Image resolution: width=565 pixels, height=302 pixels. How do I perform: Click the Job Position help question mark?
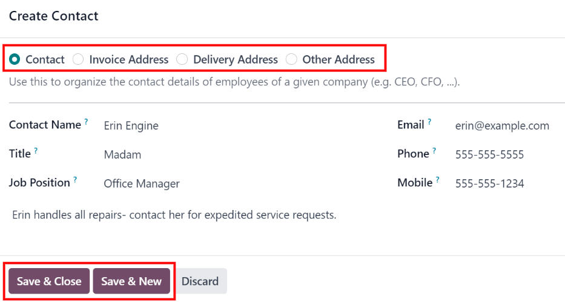pyautogui.click(x=75, y=180)
